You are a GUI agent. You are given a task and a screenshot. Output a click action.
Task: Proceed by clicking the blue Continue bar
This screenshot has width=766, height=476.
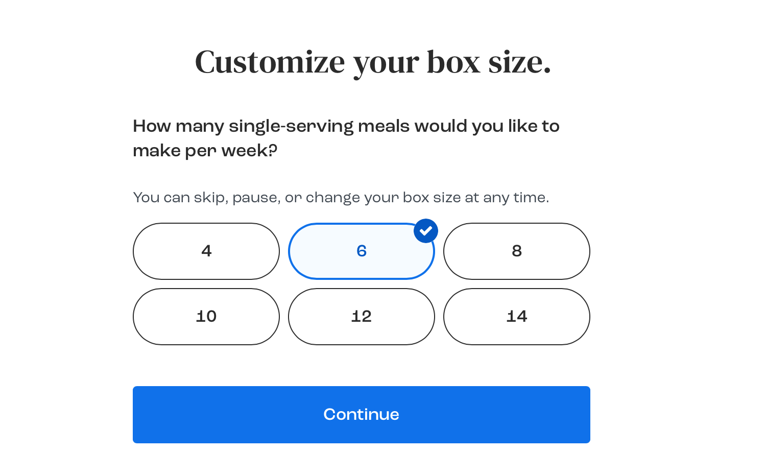click(x=362, y=415)
